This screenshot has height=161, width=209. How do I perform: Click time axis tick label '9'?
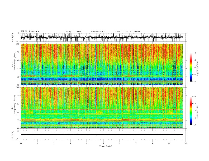[169, 143]
